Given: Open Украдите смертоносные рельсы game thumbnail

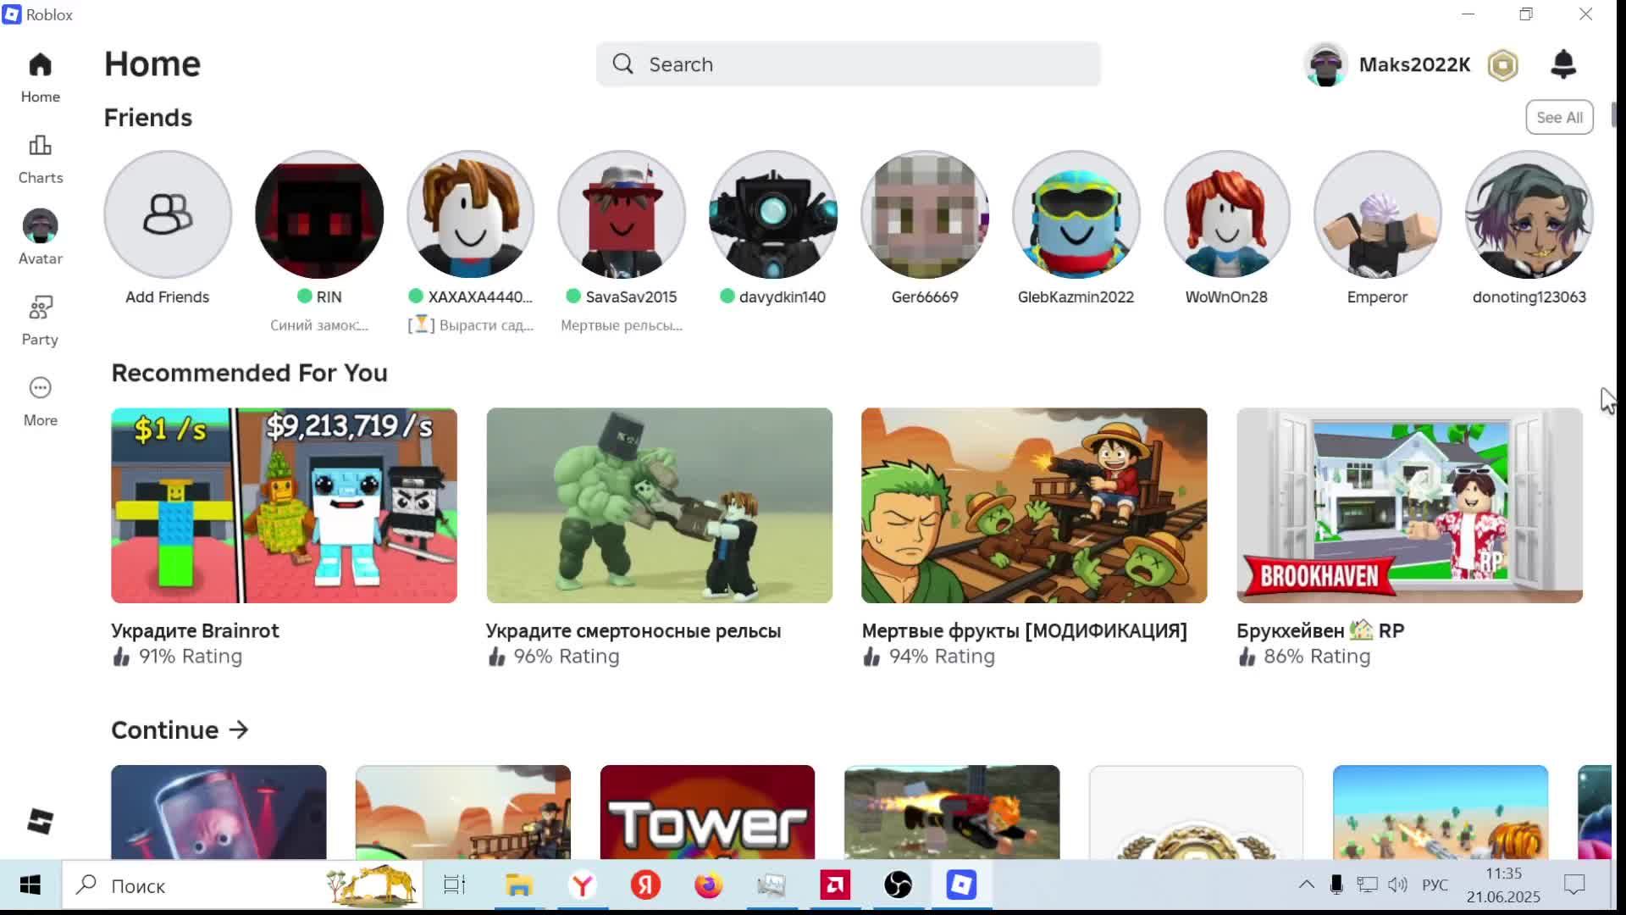Looking at the screenshot, I should coord(659,506).
